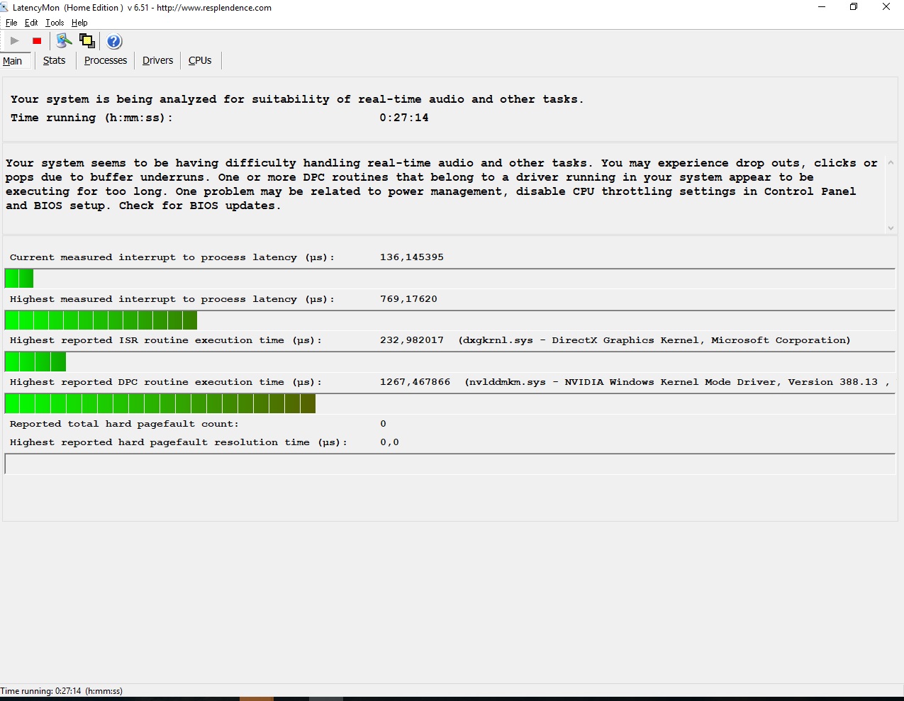
Task: Open the Help menu
Action: tap(79, 23)
